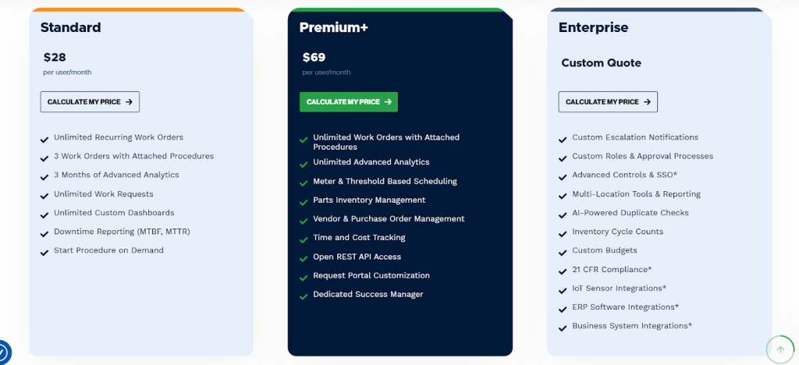Click the scroll-to-top arrow icon
The height and width of the screenshot is (365, 799).
[779, 349]
